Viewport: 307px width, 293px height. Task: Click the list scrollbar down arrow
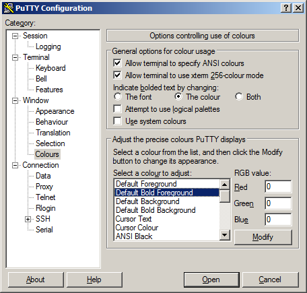(x=225, y=235)
